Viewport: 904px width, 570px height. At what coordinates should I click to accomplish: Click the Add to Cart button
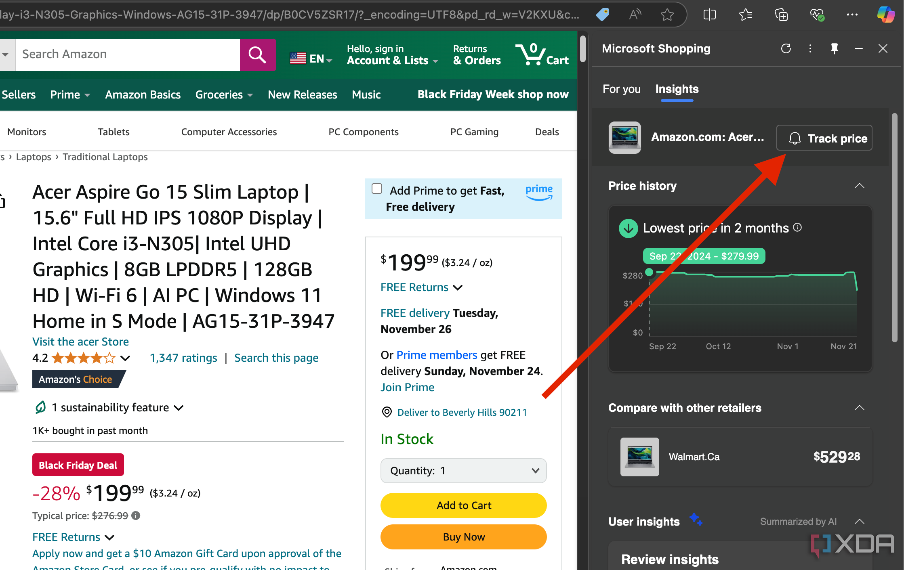[x=464, y=505]
